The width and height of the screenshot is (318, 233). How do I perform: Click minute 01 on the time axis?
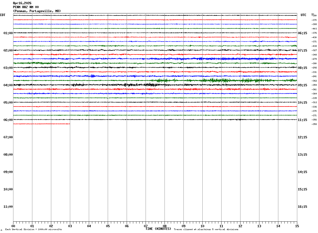[x=32, y=226]
